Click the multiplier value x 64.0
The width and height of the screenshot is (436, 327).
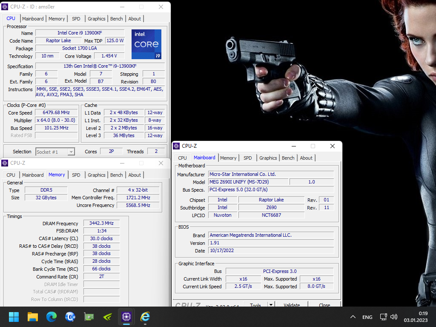(56, 120)
